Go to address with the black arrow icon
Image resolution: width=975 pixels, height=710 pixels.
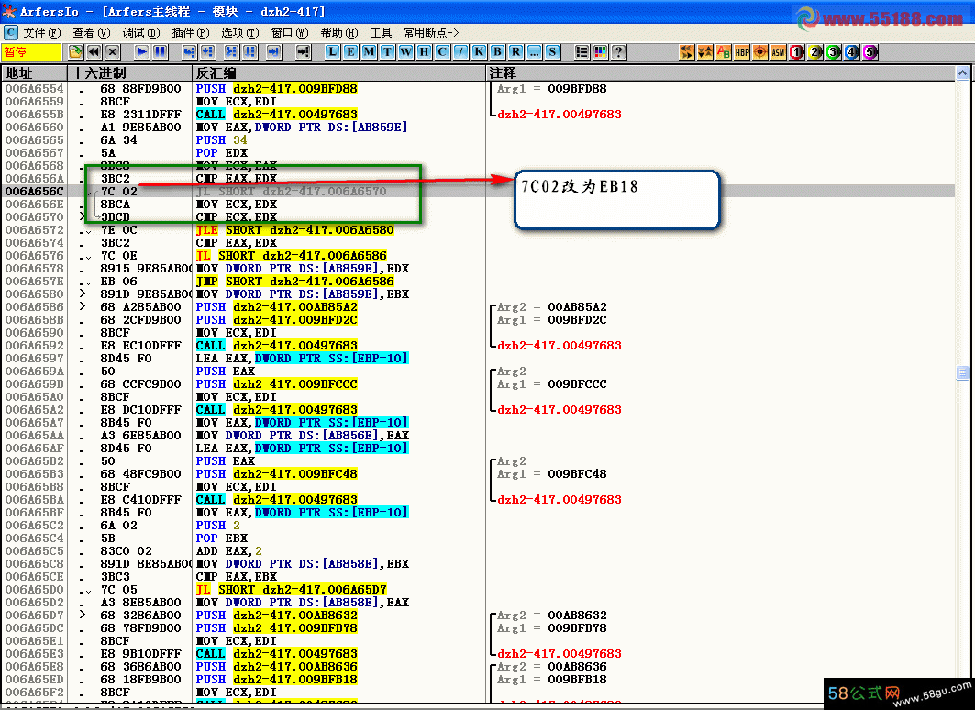pos(303,52)
